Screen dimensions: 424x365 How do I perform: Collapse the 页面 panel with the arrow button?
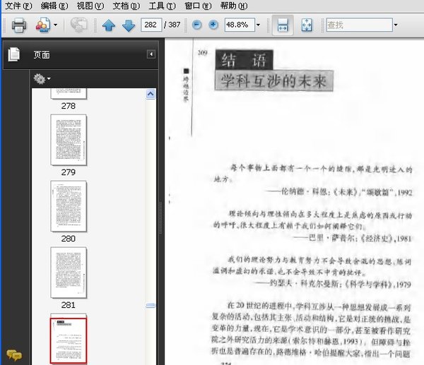151,54
